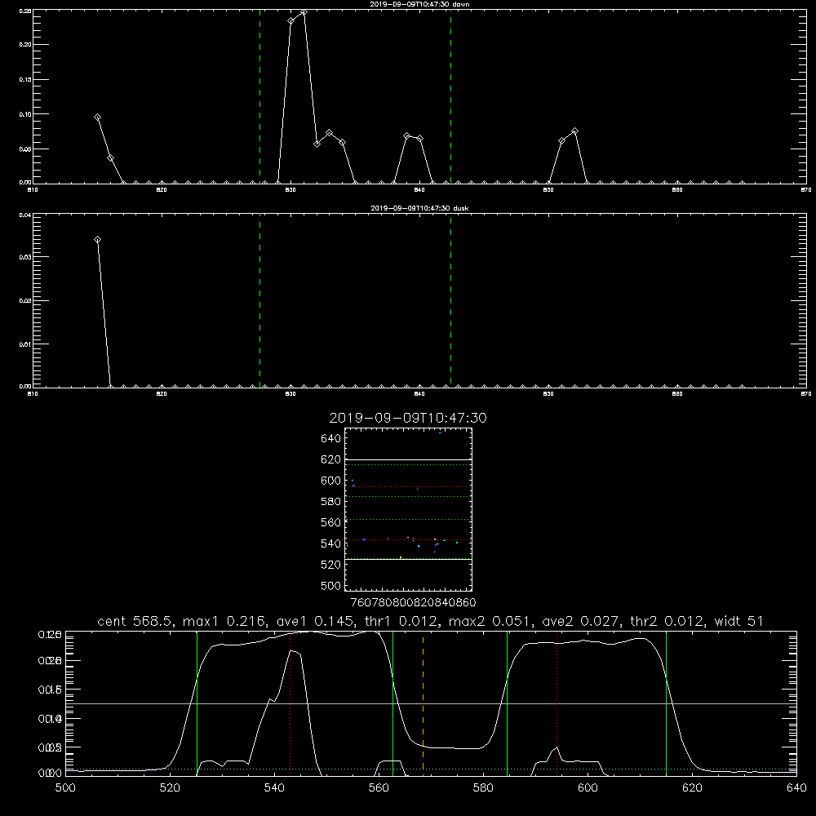Click the x-axis label 500 of the bottom plot
The height and width of the screenshot is (816, 816).
65,788
